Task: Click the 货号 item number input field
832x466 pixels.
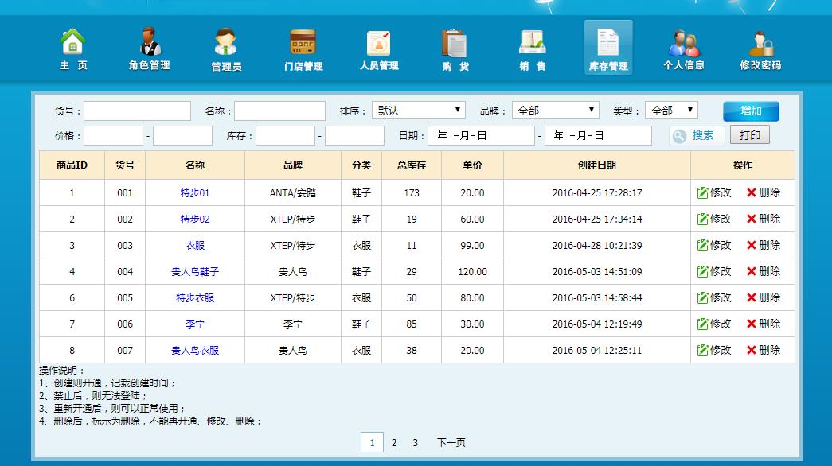Action: tap(138, 111)
